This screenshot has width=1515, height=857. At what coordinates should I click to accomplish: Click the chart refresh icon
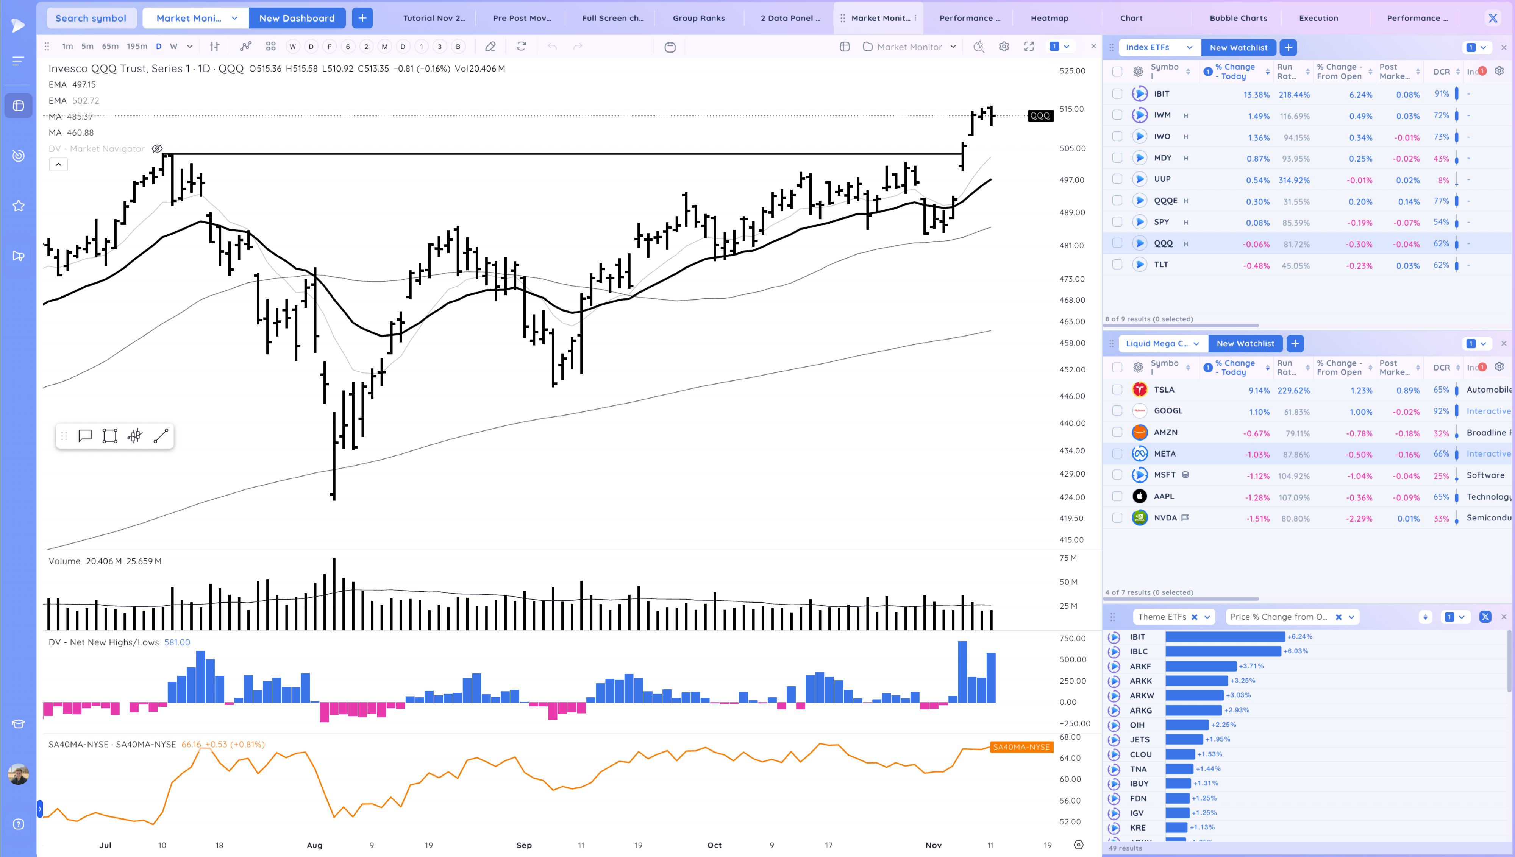[x=521, y=47]
